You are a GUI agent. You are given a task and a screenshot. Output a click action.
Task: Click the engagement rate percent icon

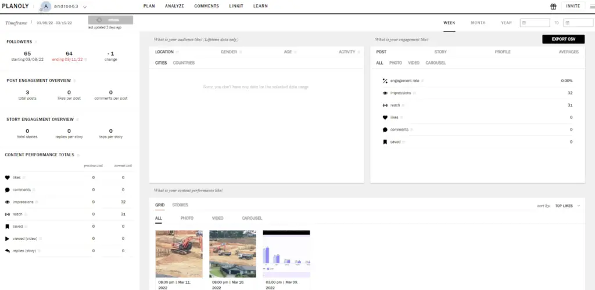(385, 81)
